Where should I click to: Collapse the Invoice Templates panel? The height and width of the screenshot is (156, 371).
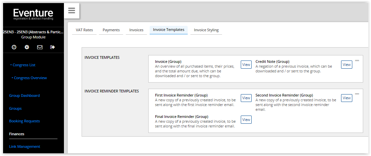pos(357,60)
